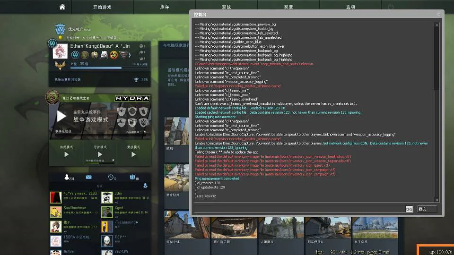The width and height of the screenshot is (454, 255).
Task: Open the friends list tab showing 231
Action: [x=69, y=177]
